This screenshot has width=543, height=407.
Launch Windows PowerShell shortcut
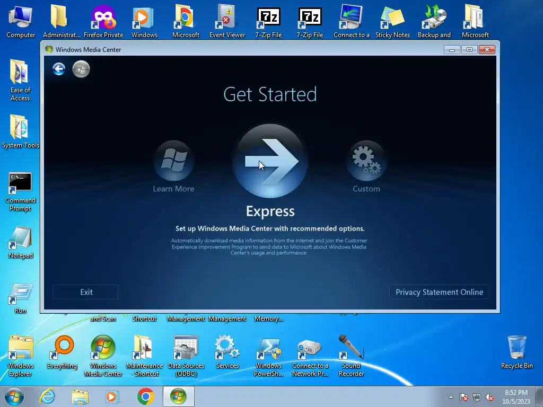coord(269,356)
